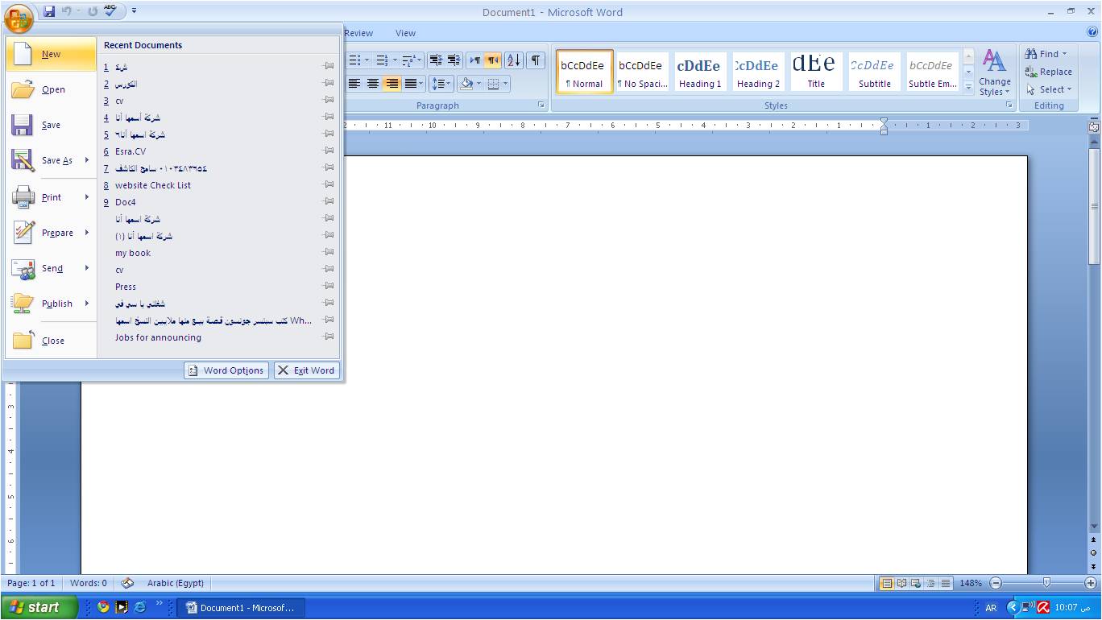Screen dimensions: 1102x620
Task: Click the spelling check icon in Quick Access Toolbar
Action: coord(111,11)
